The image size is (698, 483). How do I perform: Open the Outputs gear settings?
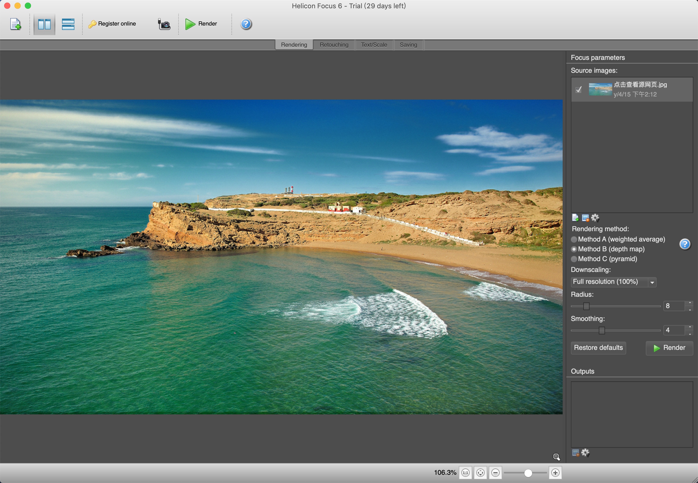[x=585, y=453]
